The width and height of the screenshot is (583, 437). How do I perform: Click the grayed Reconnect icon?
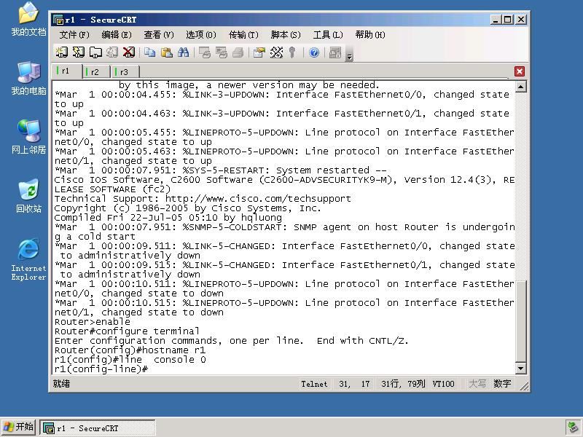(x=112, y=52)
